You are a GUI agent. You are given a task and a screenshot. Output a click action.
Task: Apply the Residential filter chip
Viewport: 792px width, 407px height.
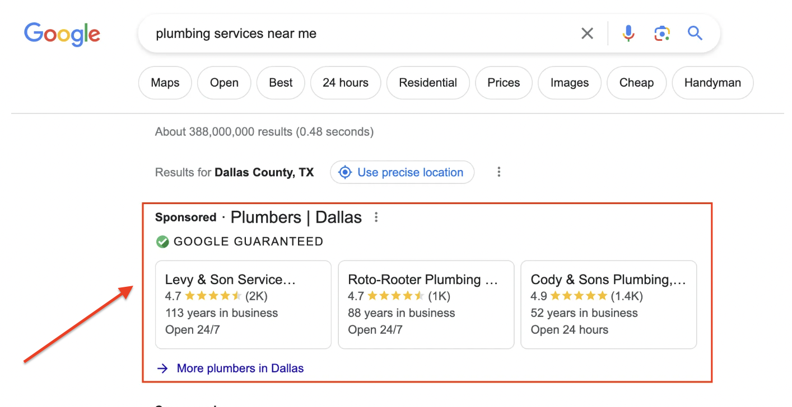click(x=428, y=82)
